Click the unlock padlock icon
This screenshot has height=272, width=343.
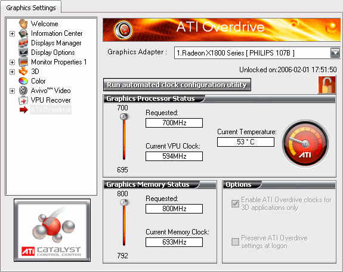[x=327, y=85]
